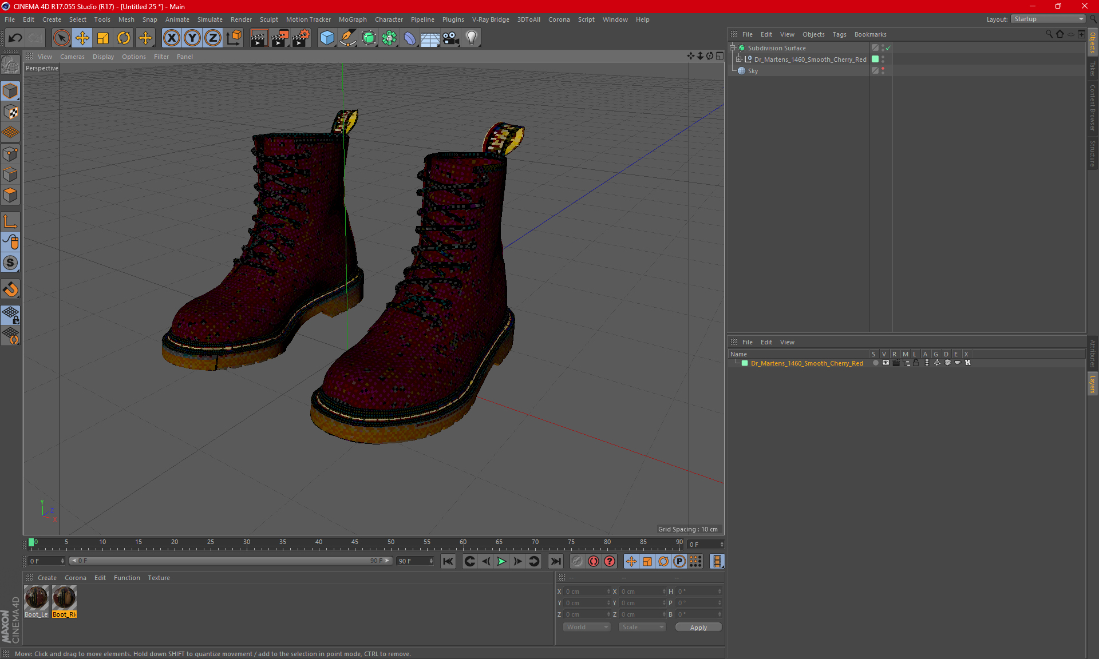Enable the Axis tool
Viewport: 1099px width, 659px height.
pyautogui.click(x=10, y=221)
